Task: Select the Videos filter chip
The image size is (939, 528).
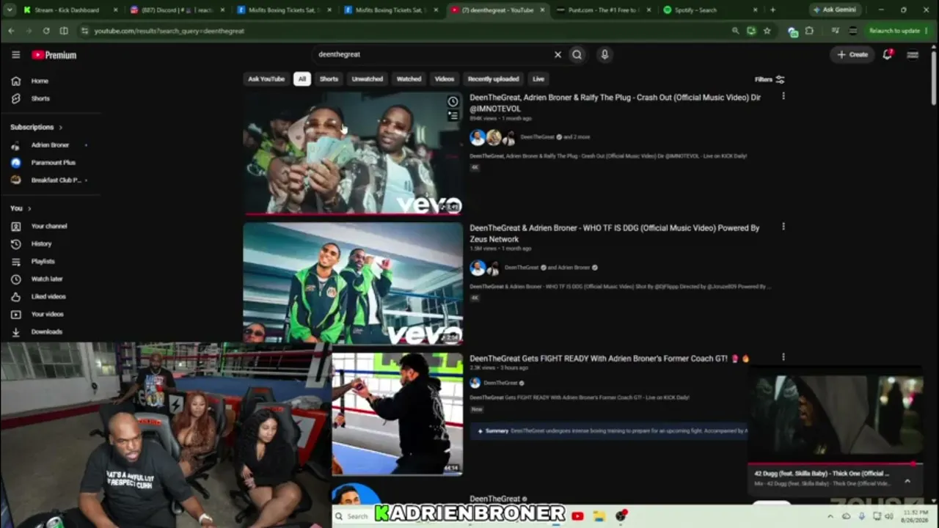Action: pos(445,79)
